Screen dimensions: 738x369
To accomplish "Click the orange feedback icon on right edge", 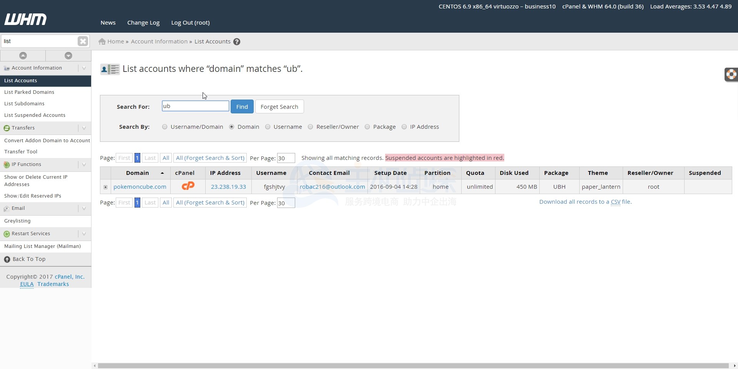I will point(731,75).
